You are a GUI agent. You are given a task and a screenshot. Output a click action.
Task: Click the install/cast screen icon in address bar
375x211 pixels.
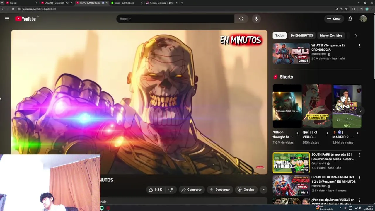[x=337, y=9]
